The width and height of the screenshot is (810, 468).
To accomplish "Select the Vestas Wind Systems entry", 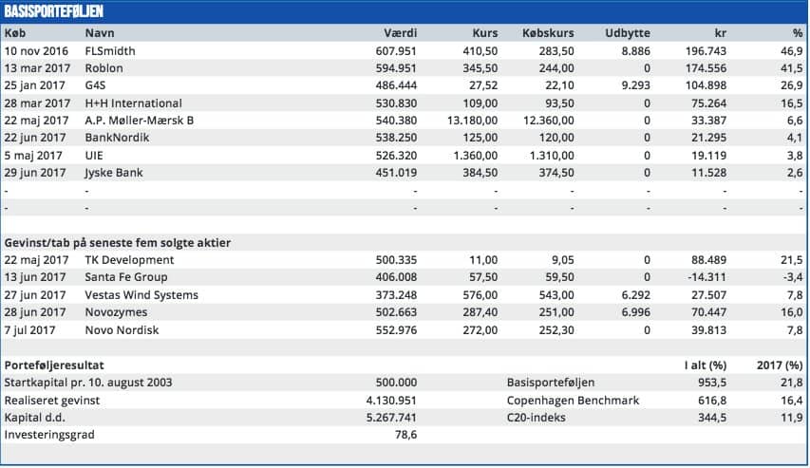I will [x=141, y=294].
